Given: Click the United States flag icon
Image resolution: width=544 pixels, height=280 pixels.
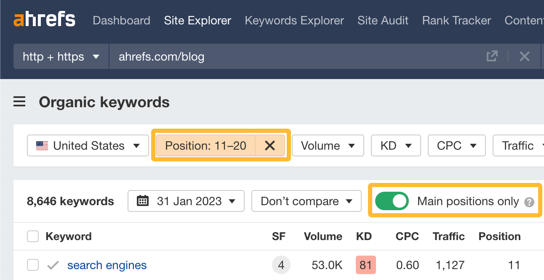Looking at the screenshot, I should pos(42,145).
